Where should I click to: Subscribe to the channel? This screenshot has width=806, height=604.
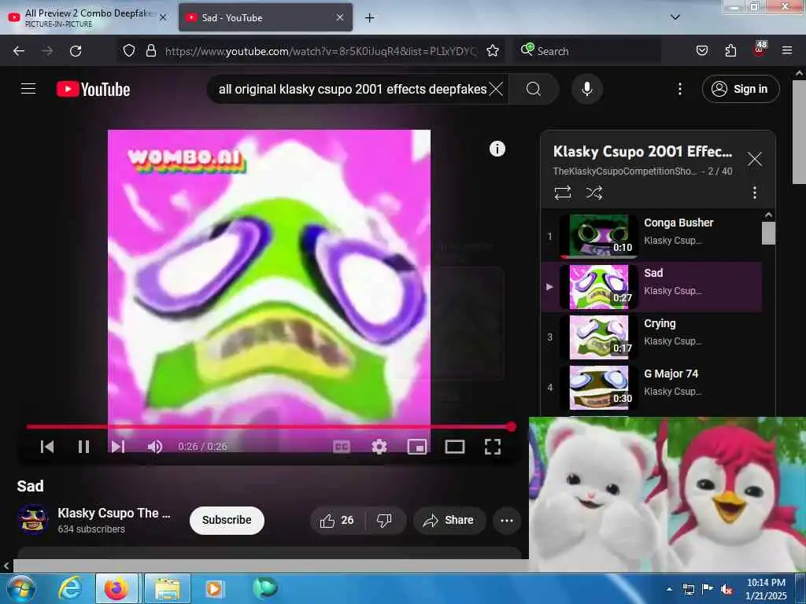pyautogui.click(x=227, y=521)
